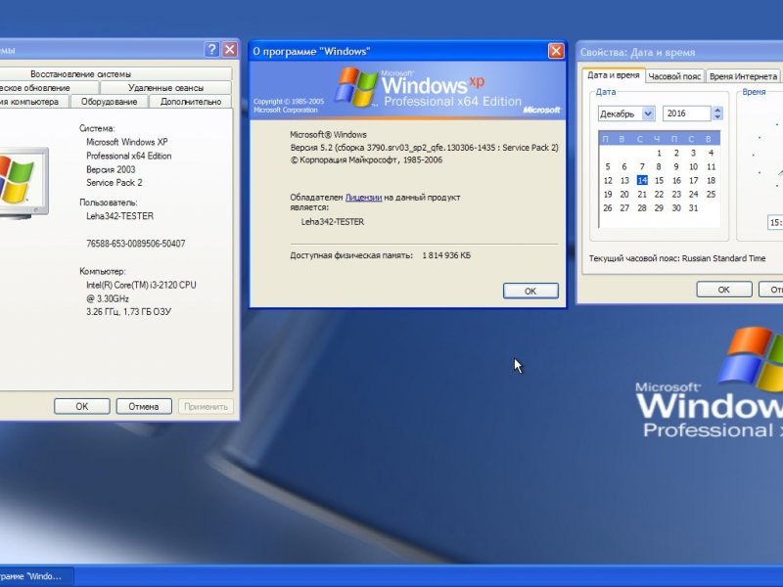The height and width of the screenshot is (587, 783).
Task: Choose day 10 in the calendar
Action: [x=693, y=166]
